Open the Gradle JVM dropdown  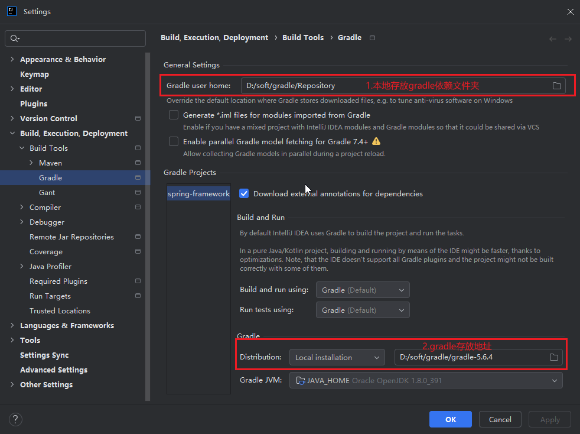[x=426, y=381]
